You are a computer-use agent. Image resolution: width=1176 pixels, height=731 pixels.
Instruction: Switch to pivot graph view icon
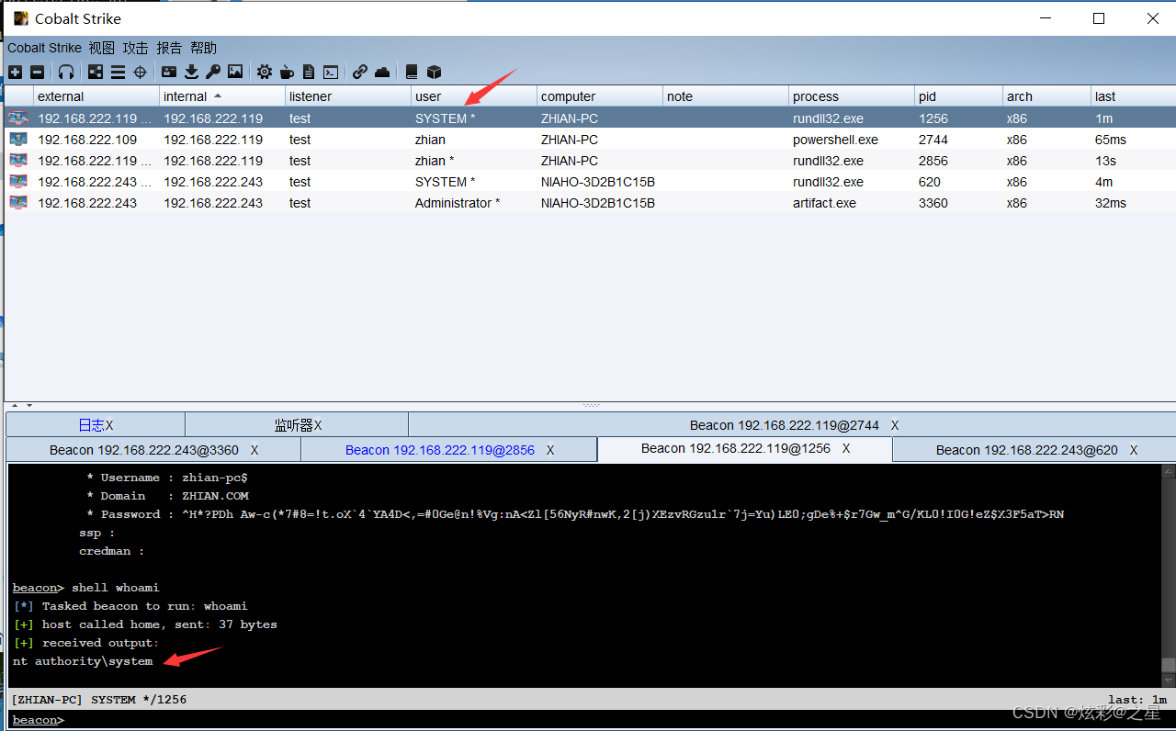96,72
